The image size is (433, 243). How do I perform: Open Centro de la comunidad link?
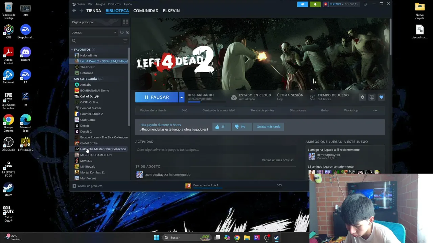[219, 110]
